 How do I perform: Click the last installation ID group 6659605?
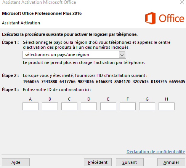(177, 82)
